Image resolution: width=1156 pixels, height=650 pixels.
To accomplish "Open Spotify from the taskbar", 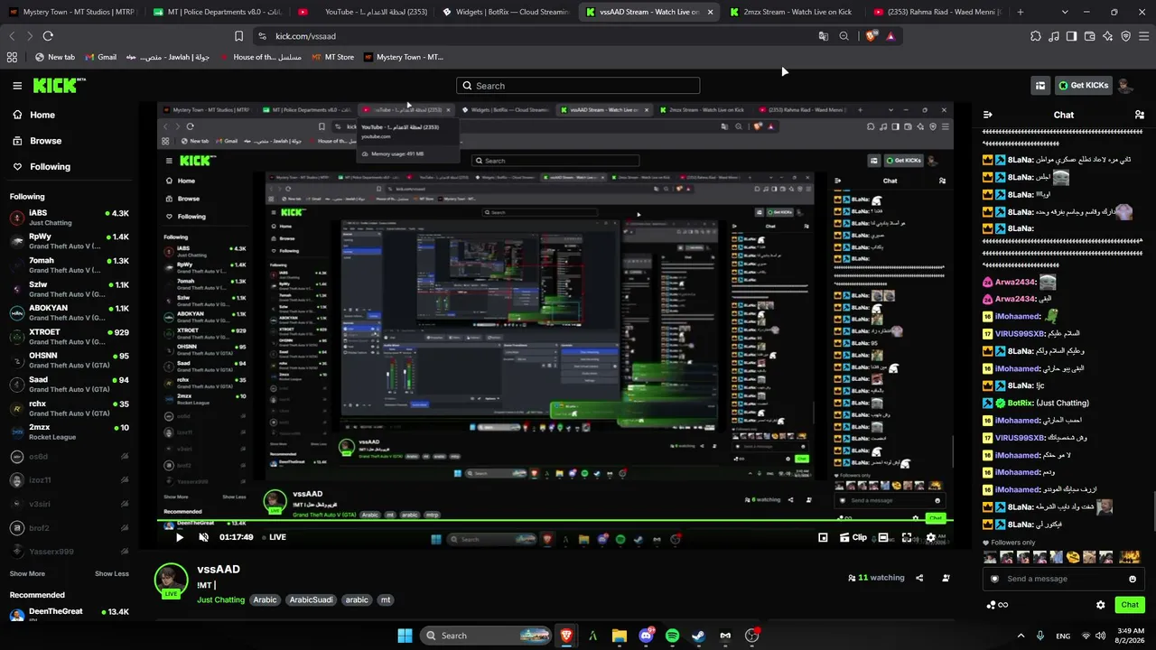I will (672, 636).
